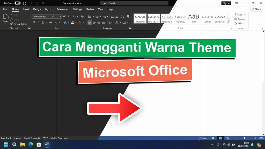This screenshot has height=149, width=265.
Task: Align text left
Action: [90, 22]
